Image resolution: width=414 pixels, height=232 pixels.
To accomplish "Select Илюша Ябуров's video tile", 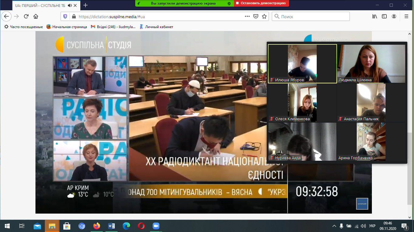I will [x=302, y=64].
